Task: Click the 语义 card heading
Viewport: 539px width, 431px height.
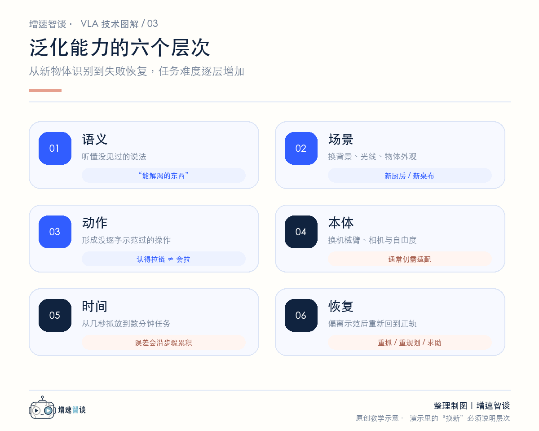Action: tap(95, 139)
